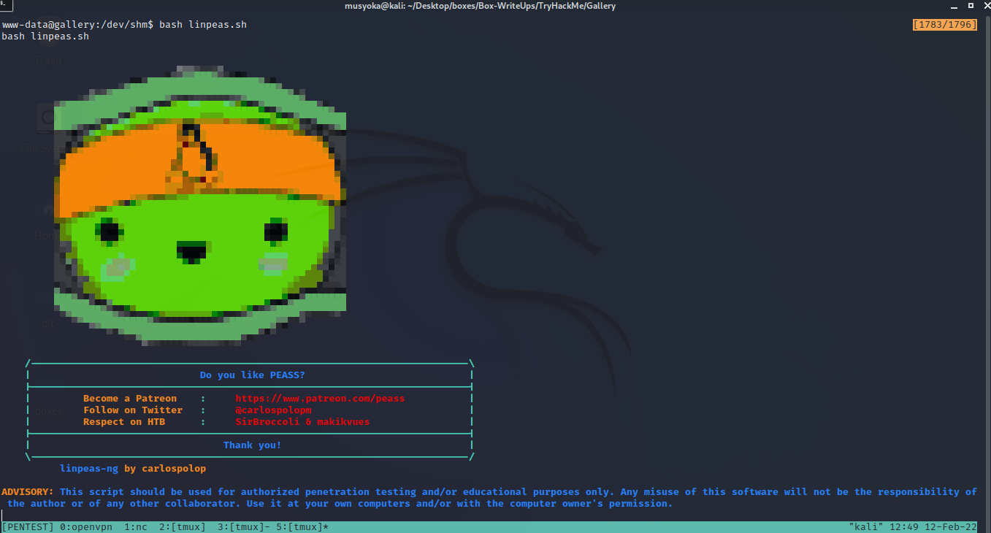Click the terminal app icon in title bar

click(x=4, y=5)
